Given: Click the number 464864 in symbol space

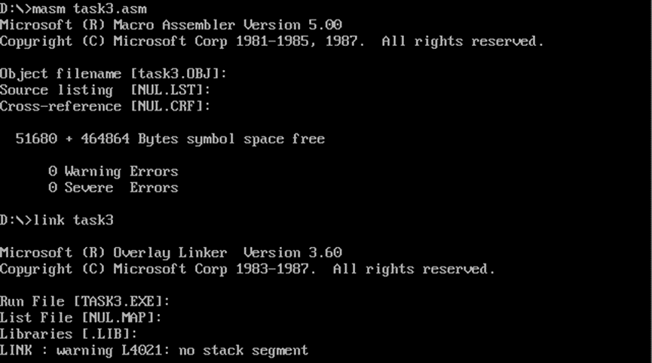Looking at the screenshot, I should (106, 139).
